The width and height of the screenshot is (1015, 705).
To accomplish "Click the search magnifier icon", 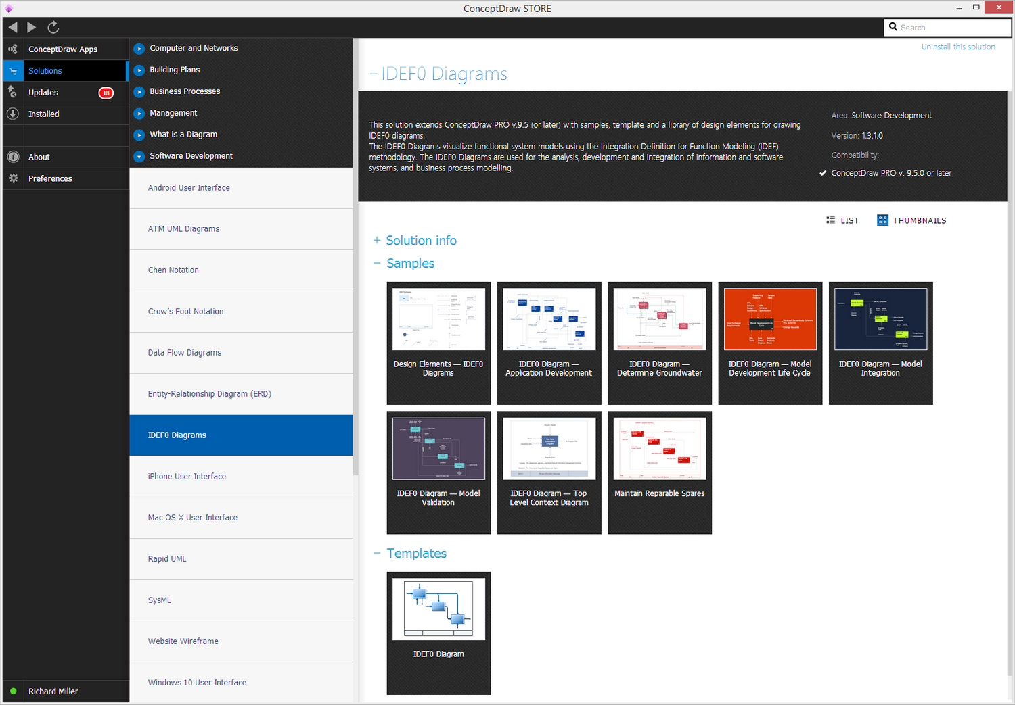I will [893, 27].
